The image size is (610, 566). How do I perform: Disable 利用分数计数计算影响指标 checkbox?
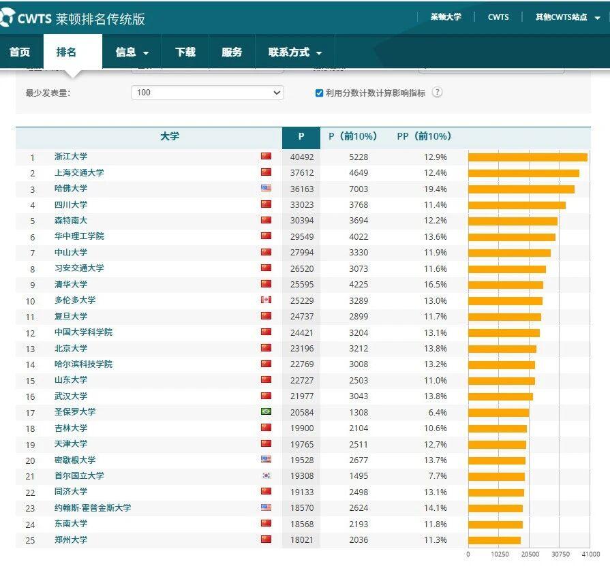[x=318, y=93]
